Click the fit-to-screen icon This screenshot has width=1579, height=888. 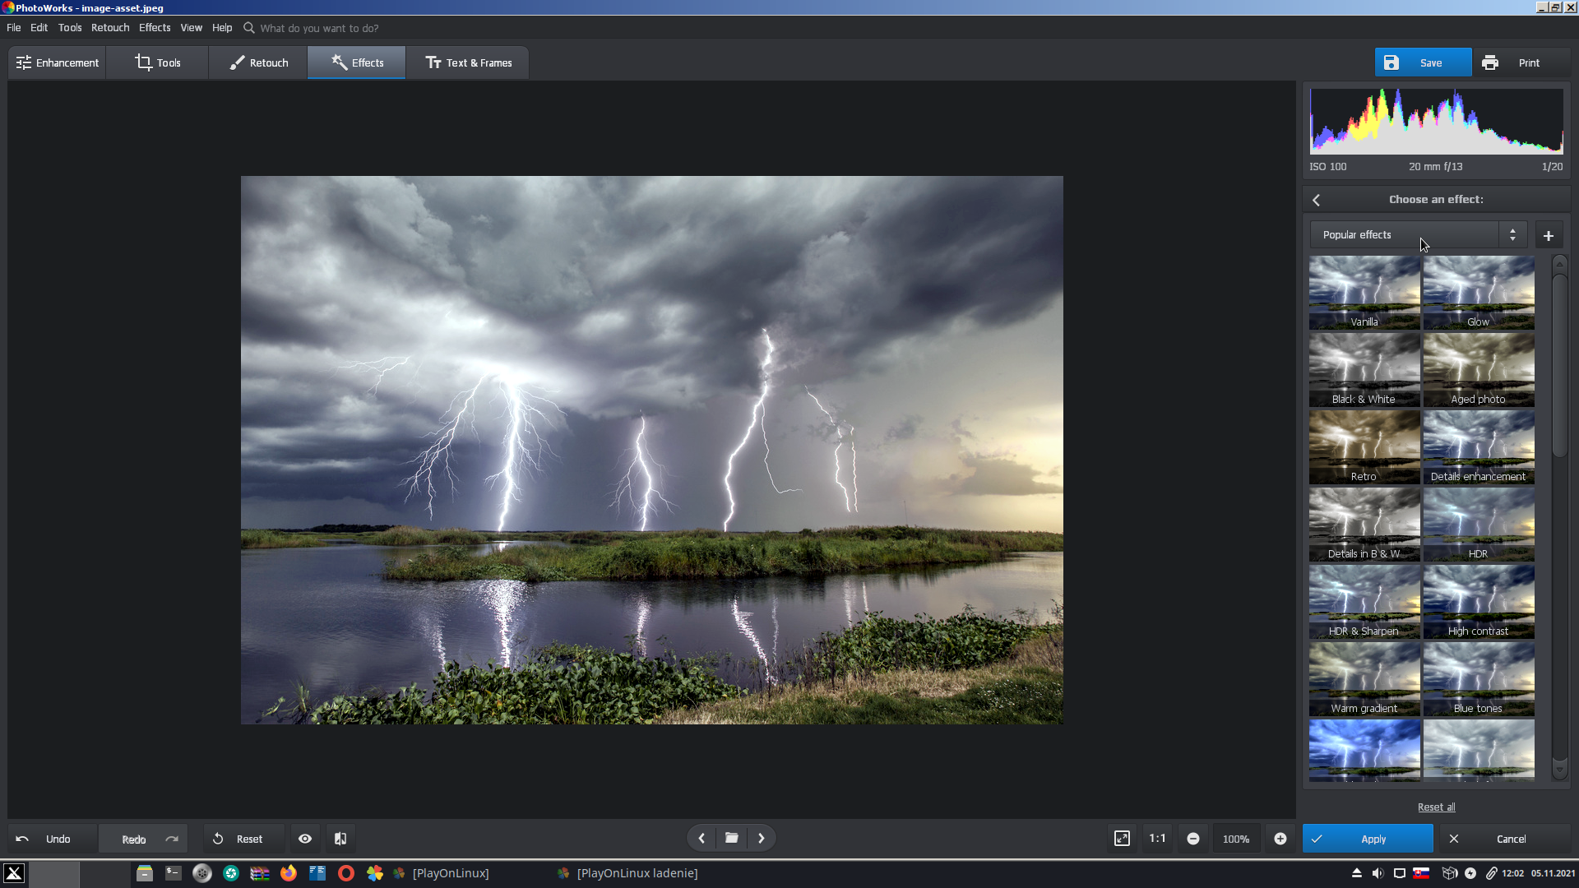coord(1122,839)
